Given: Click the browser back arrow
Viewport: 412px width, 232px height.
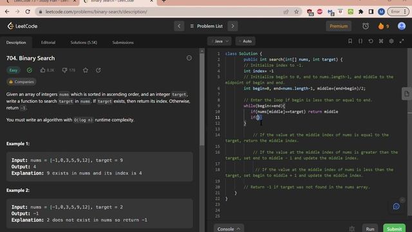Looking at the screenshot, I should [7, 12].
